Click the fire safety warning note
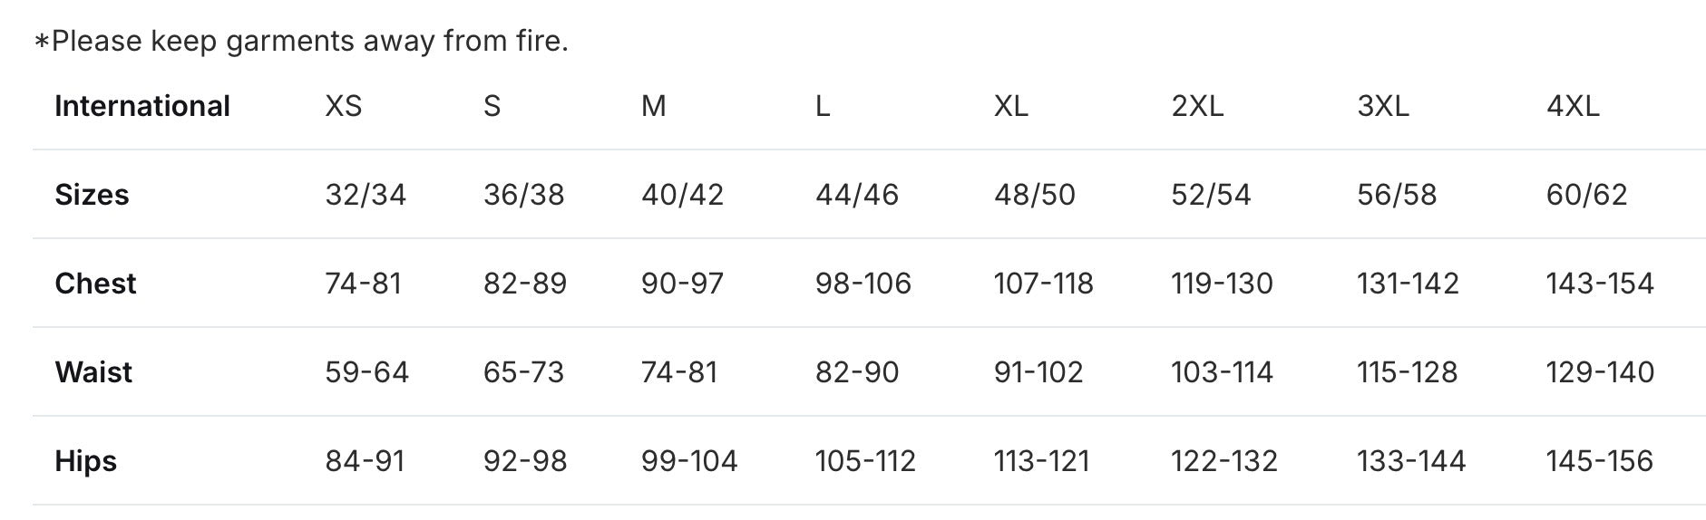Image resolution: width=1706 pixels, height=520 pixels. tap(301, 41)
